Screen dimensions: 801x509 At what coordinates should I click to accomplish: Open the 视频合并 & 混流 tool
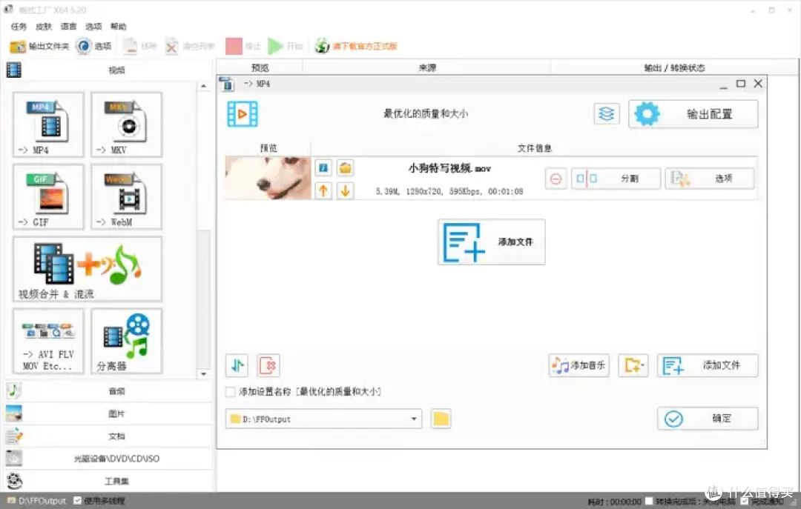(x=88, y=269)
